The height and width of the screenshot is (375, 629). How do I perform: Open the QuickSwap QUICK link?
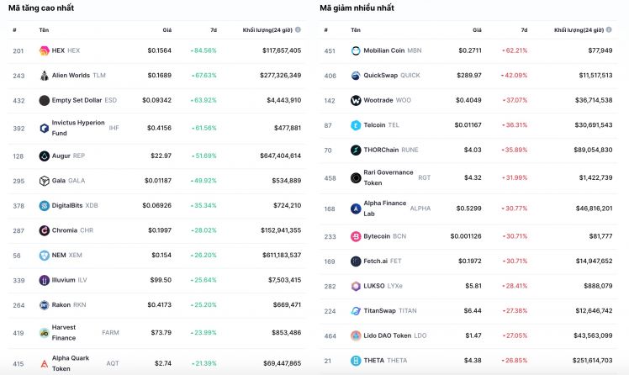pyautogui.click(x=380, y=76)
